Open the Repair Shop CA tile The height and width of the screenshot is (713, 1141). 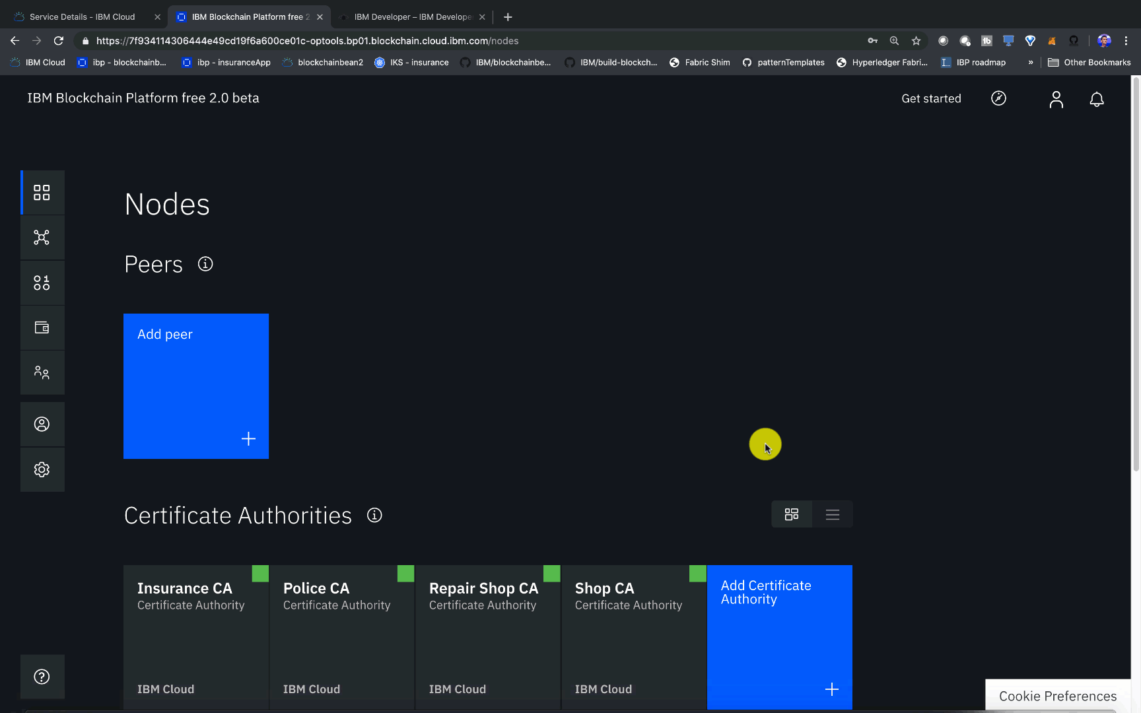point(488,637)
